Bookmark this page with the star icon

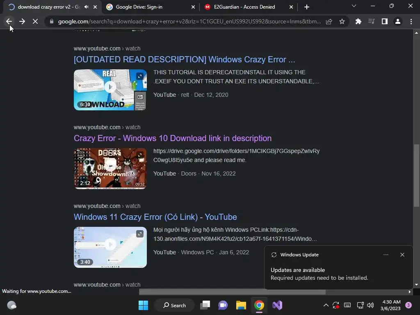point(342,21)
